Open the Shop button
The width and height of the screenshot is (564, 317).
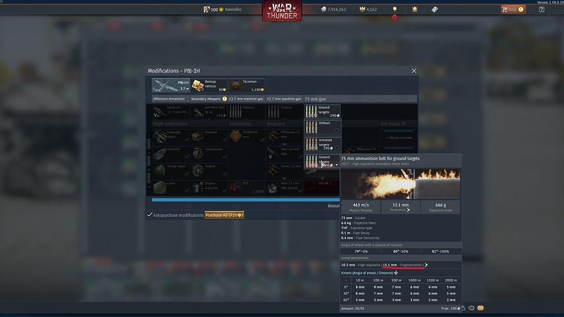513,10
